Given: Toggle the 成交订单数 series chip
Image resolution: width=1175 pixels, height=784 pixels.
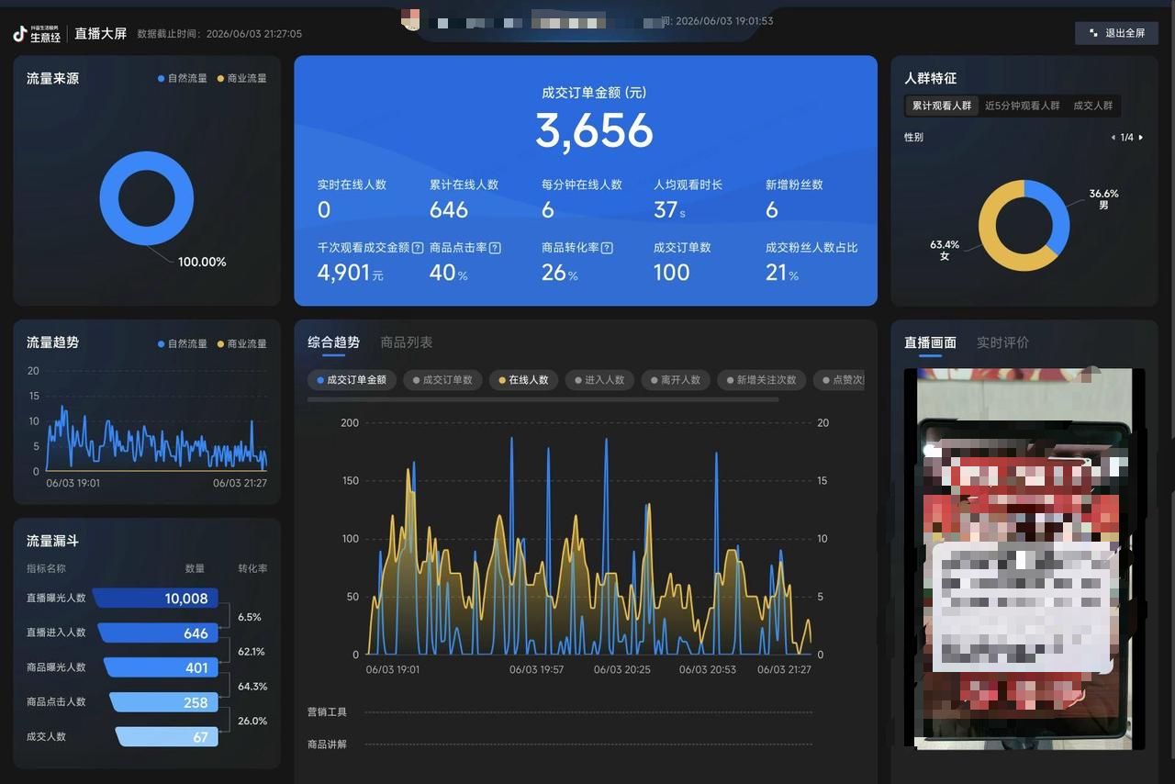Looking at the screenshot, I should tap(442, 380).
